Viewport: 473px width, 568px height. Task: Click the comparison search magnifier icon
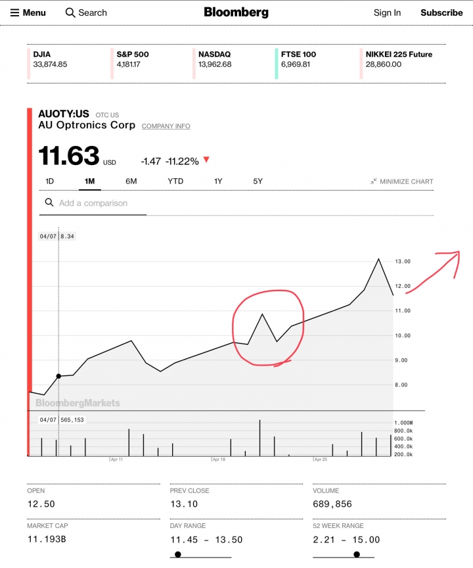point(49,203)
